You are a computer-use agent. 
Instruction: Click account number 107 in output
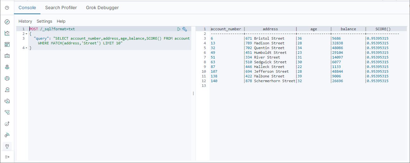point(214,71)
